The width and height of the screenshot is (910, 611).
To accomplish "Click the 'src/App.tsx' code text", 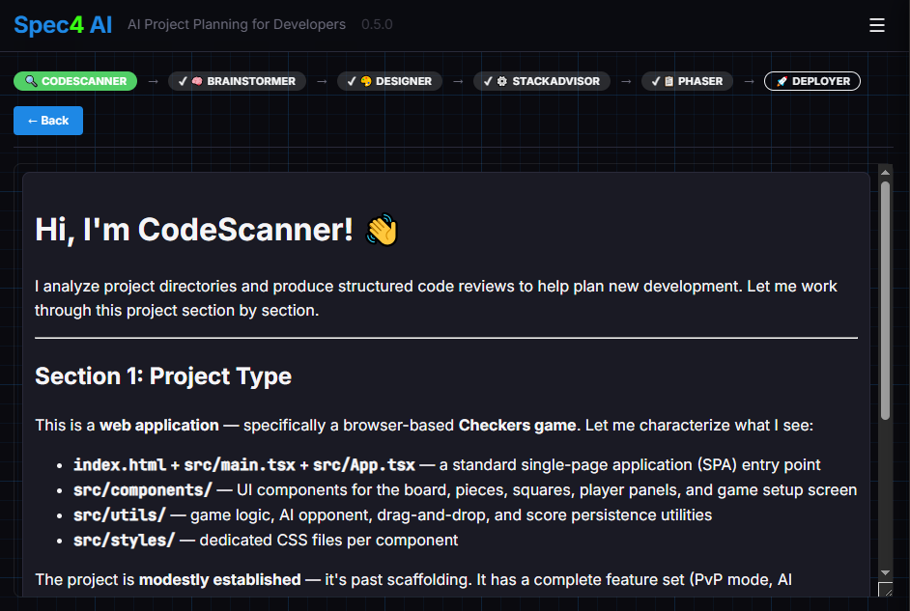I will tap(364, 465).
